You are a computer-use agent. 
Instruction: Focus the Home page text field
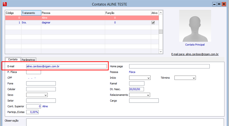(169, 66)
